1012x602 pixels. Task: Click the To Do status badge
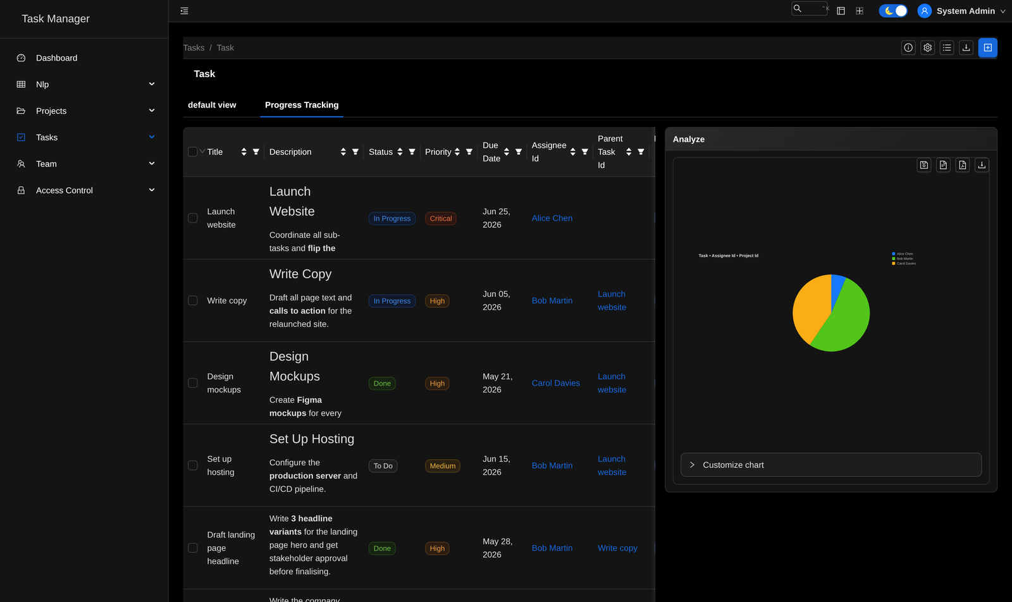click(x=383, y=465)
